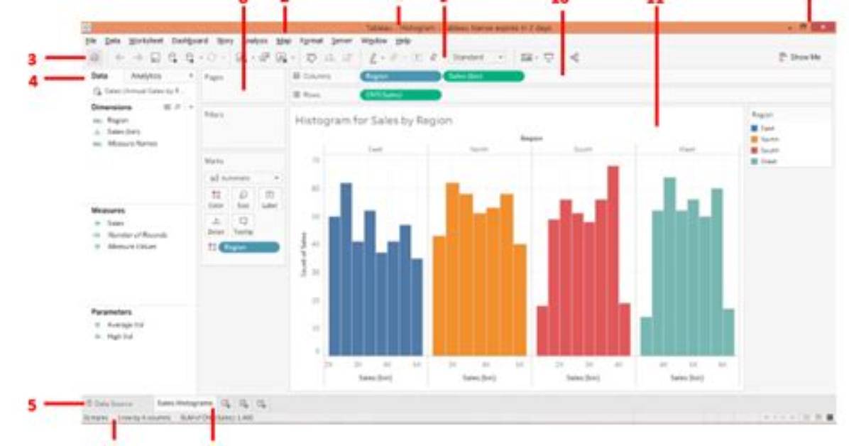This screenshot has height=446, width=849.
Task: Click the East blue legend swatch
Action: click(x=755, y=129)
